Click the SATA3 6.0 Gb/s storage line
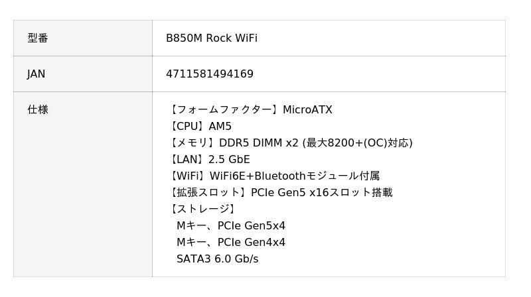531x297 pixels. point(218,259)
